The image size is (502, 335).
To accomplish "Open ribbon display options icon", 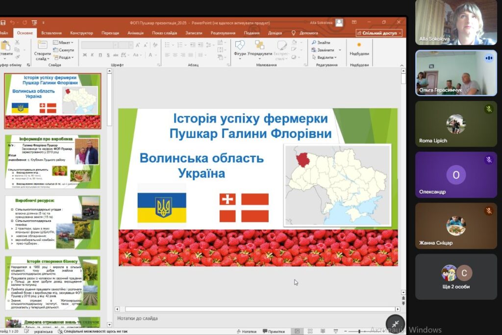I will (354, 22).
